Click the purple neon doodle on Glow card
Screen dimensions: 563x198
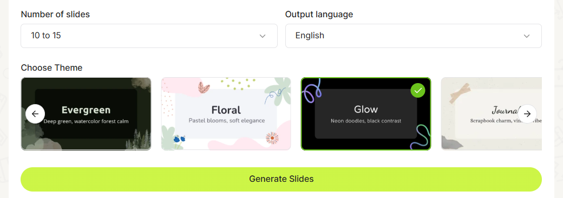pyautogui.click(x=312, y=91)
